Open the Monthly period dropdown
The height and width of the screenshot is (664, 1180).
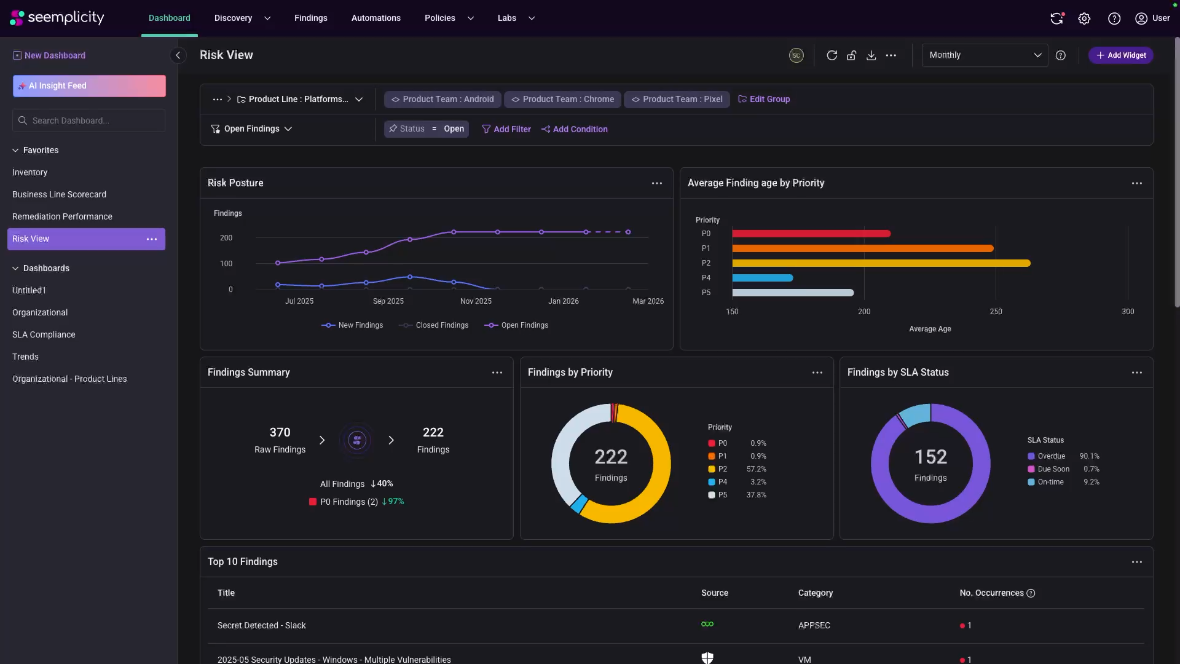point(985,55)
